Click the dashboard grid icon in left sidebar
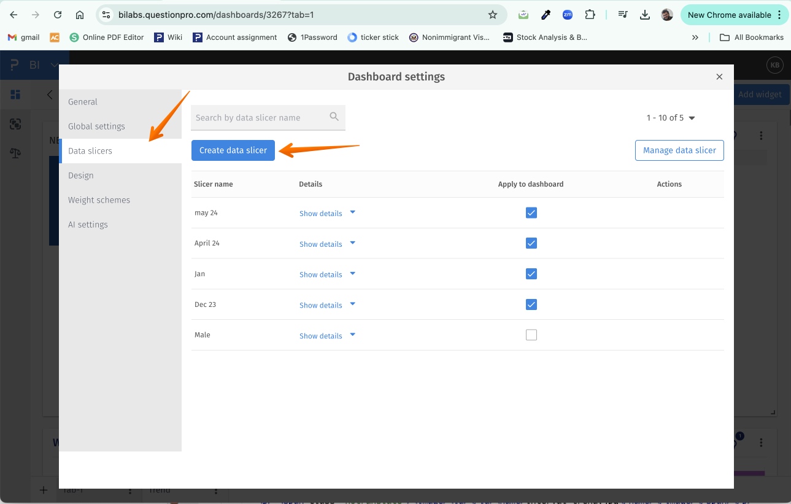The height and width of the screenshot is (504, 791). coord(15,95)
